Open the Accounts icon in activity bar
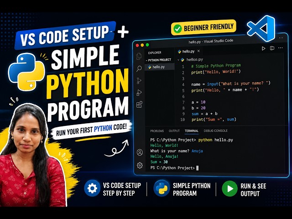This screenshot has width=292, height=219. (140, 152)
